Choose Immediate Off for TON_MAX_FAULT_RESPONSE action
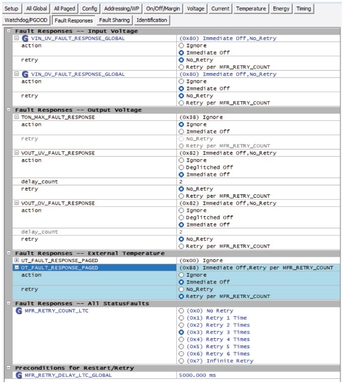This screenshot has width=344, height=384. click(182, 131)
